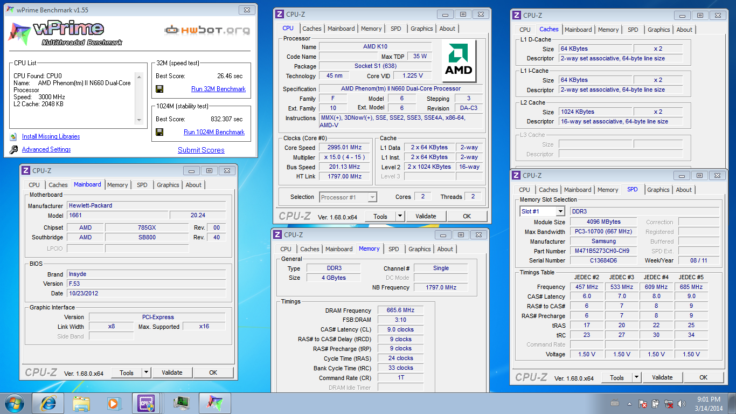Open the network tray icon
736x414 pixels.
669,403
